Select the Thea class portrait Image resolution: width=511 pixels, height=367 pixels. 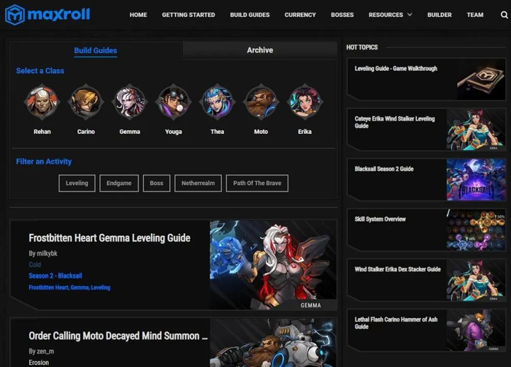pos(217,102)
